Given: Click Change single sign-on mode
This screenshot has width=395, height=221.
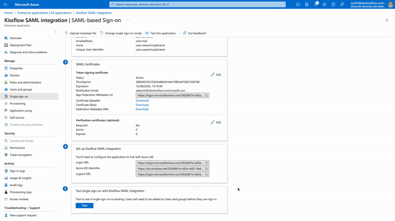Looking at the screenshot, I should pyautogui.click(x=121, y=33).
